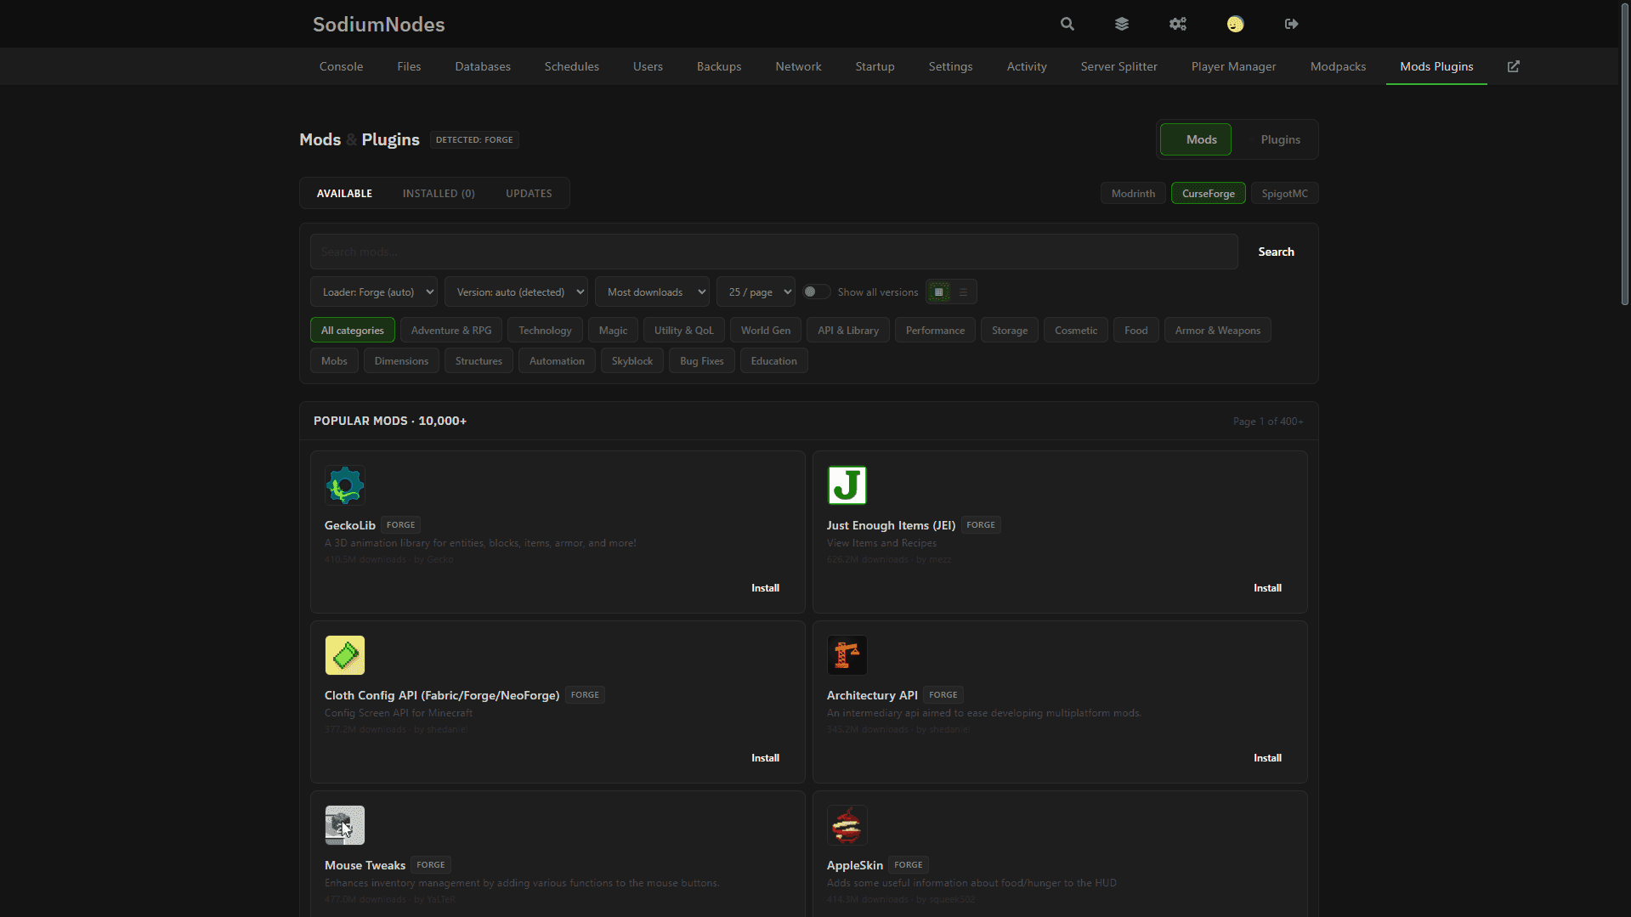Viewport: 1631px width, 917px height.
Task: Go to Databases tab
Action: [483, 66]
